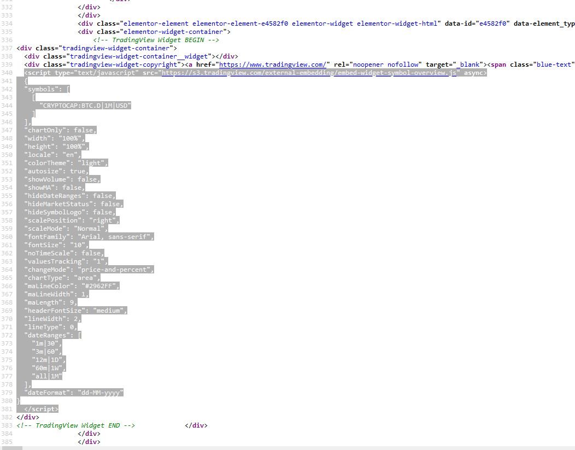This screenshot has width=575, height=450.
Task: Click line number 340 in the gutter
Action: pyautogui.click(x=7, y=73)
